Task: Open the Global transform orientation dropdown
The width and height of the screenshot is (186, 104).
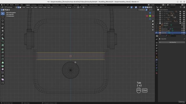Action: [x=69, y=7]
